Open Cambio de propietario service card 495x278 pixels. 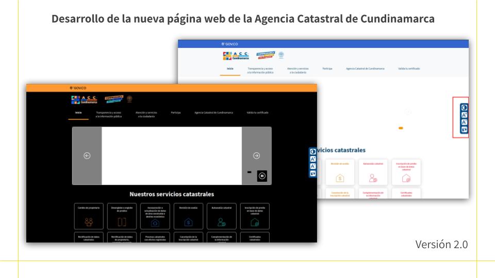coord(89,216)
